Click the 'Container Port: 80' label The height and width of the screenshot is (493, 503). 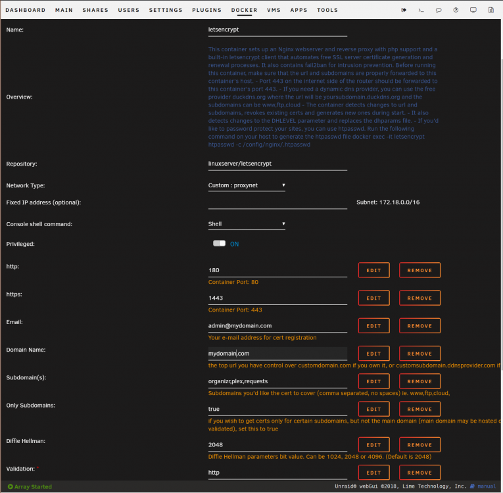click(233, 282)
